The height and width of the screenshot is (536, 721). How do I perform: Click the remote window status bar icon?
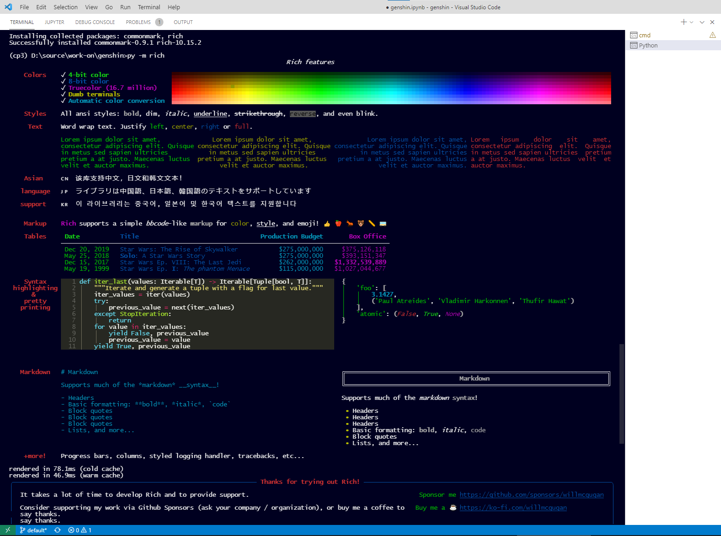(x=8, y=530)
